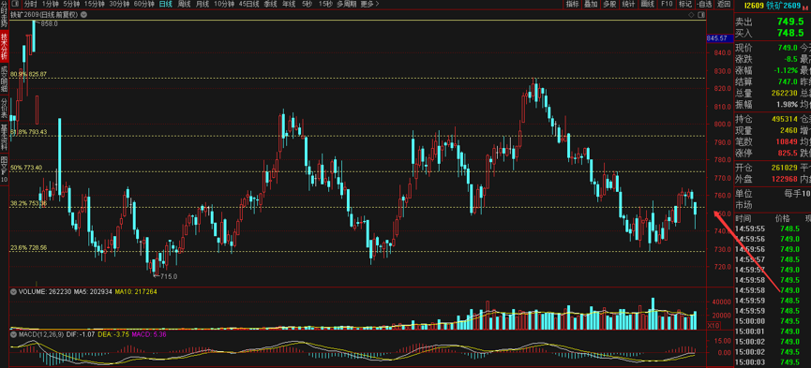
Task: Click the 23.6% 728.56 Fibonacci level label
Action: click(28, 248)
